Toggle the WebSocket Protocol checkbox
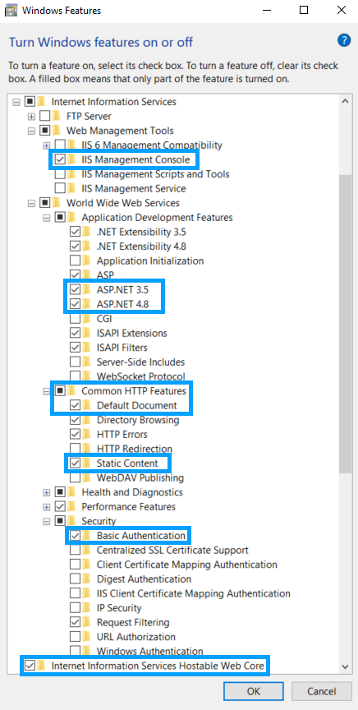 coord(75,376)
